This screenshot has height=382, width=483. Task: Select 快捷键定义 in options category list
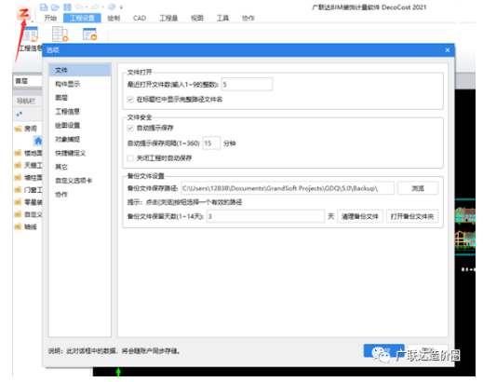tap(71, 153)
